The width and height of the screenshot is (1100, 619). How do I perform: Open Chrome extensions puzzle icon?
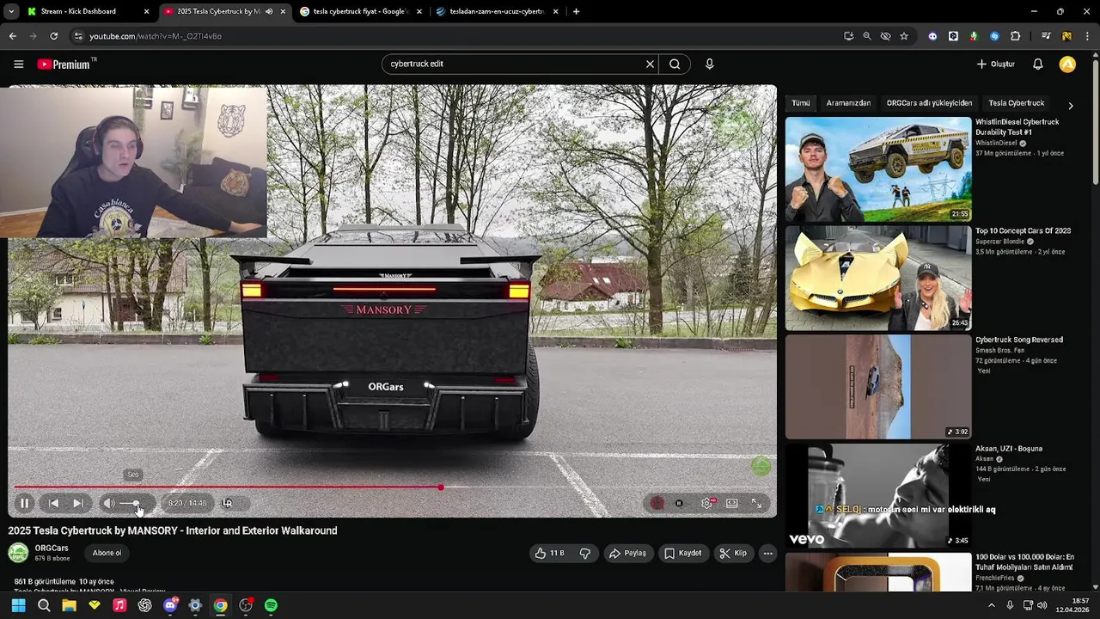click(1015, 36)
